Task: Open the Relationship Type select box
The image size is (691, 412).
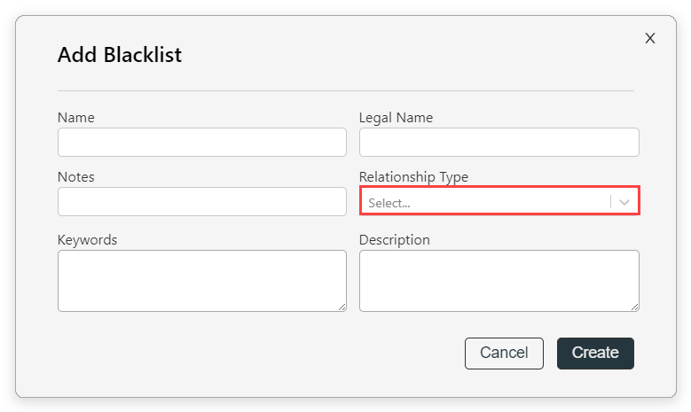Action: [499, 201]
